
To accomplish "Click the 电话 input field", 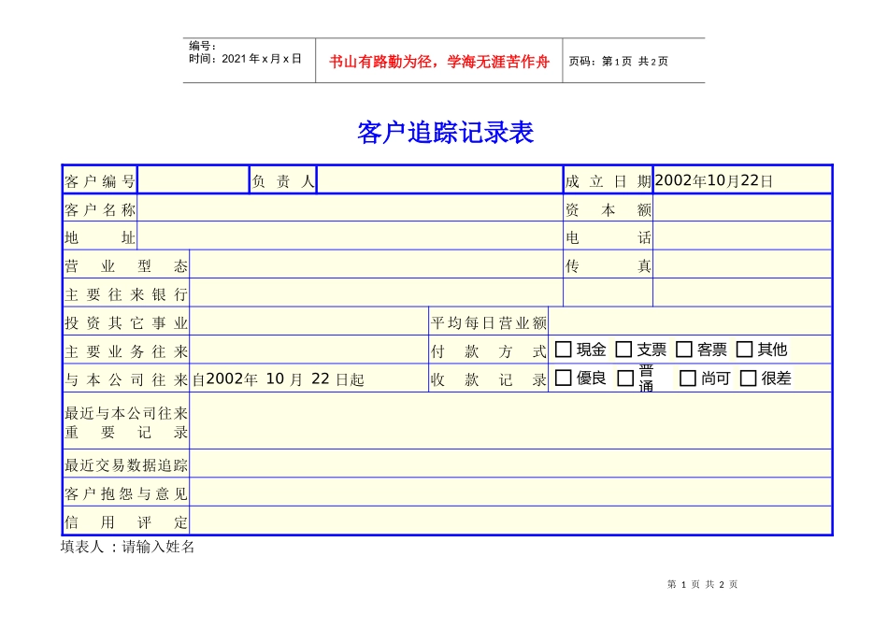I will click(x=742, y=235).
